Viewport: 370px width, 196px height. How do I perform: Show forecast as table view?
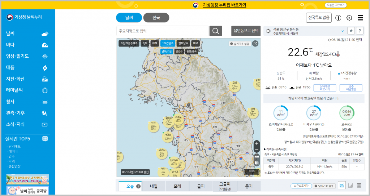click(x=359, y=186)
